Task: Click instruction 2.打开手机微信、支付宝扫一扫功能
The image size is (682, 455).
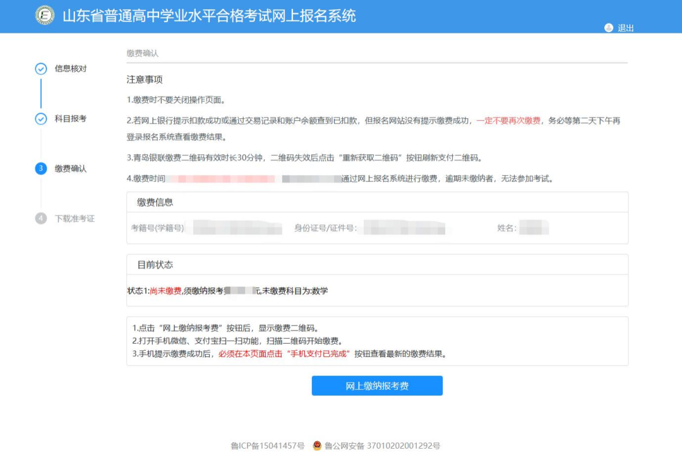Action: (238, 341)
